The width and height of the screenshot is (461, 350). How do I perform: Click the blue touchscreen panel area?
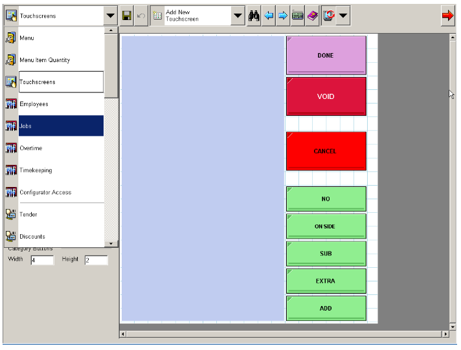(203, 179)
